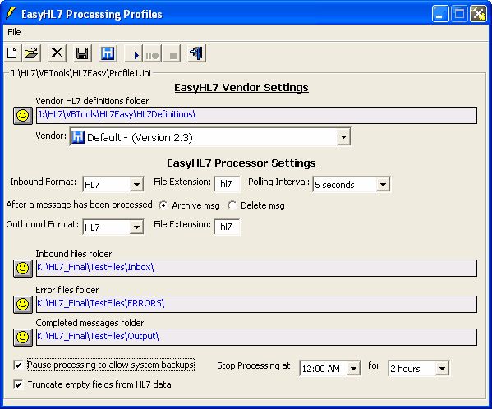
Task: Open a profile with the folder icon
Action: coord(31,53)
